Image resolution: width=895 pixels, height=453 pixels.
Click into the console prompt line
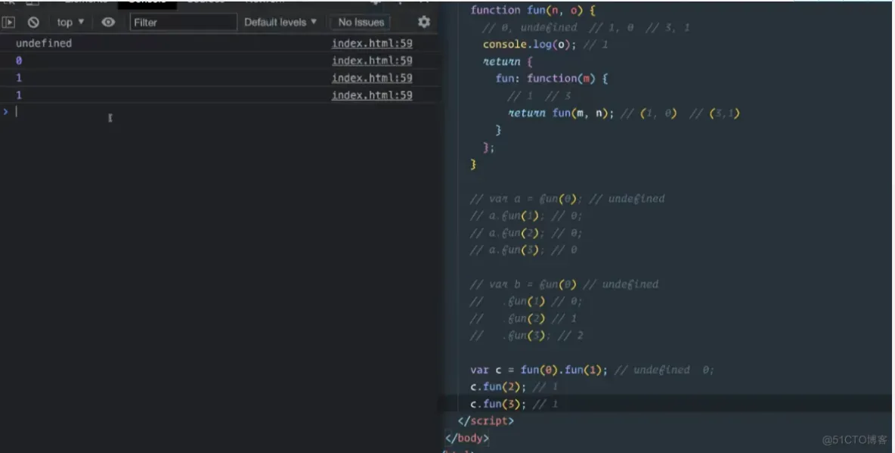[222, 112]
